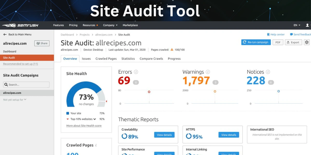Click the Notices chart data point
This screenshot has height=155, width=311.
[x=279, y=91]
